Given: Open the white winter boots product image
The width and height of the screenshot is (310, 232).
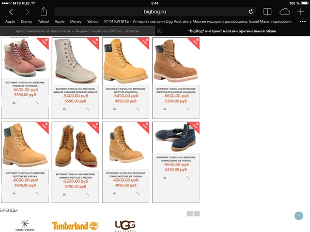Looking at the screenshot, I should [76, 61].
